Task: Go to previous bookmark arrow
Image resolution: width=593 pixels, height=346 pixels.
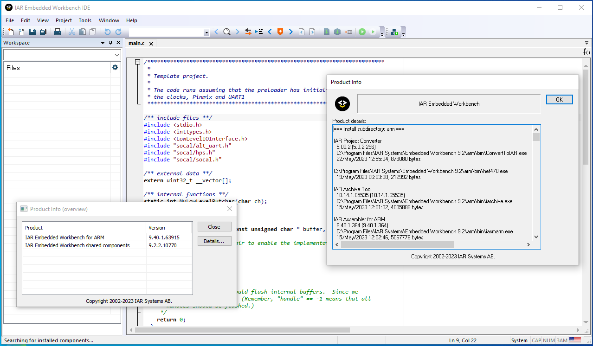Action: point(270,32)
